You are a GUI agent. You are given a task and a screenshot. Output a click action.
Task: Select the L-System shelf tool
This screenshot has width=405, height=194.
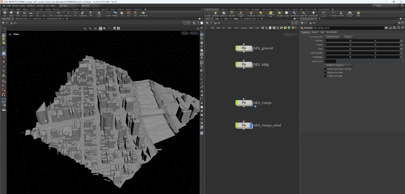click(108, 13)
